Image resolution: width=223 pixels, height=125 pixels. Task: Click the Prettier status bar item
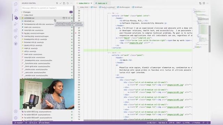(x=196, y=123)
